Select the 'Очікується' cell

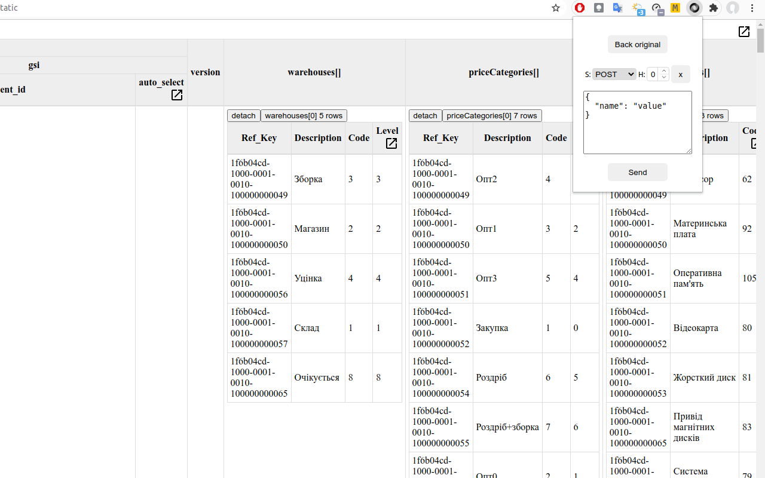[x=318, y=378]
